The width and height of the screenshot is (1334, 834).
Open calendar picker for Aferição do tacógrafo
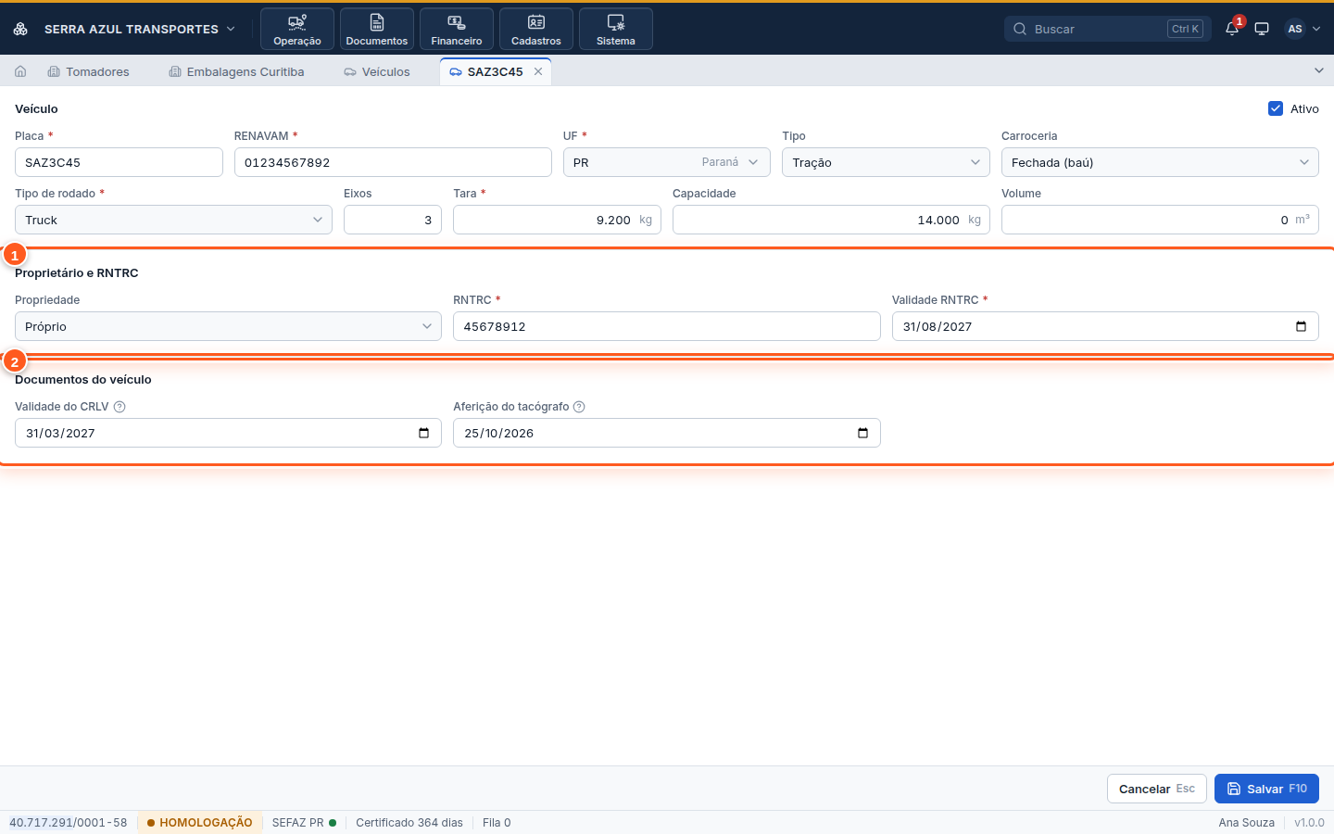(x=862, y=433)
